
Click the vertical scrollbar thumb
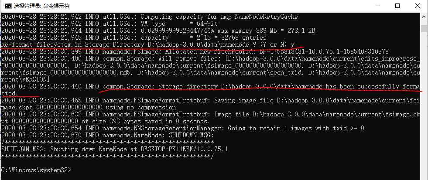(x=424, y=28)
